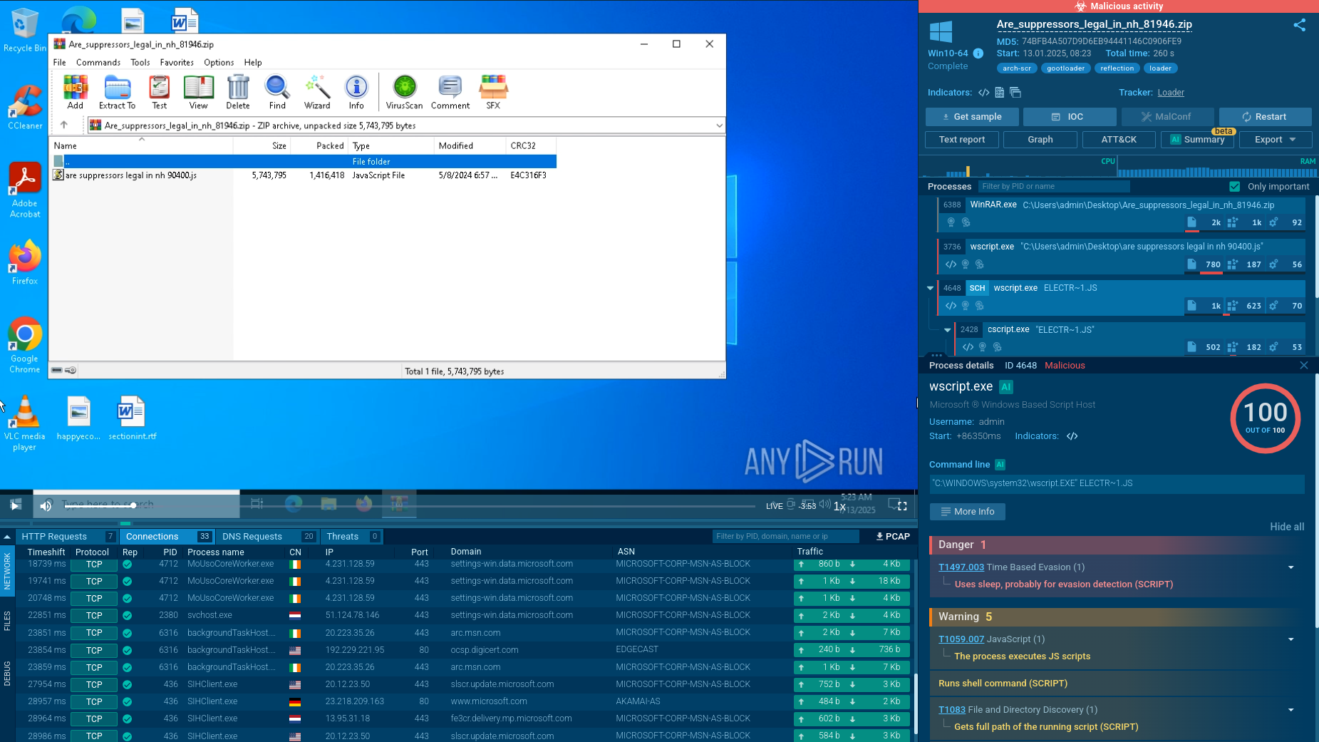Click the Filter by PID or name field

[1053, 187]
